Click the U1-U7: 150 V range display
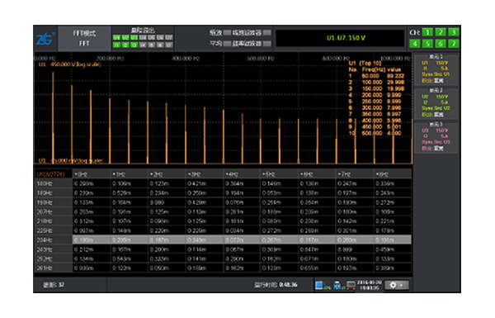 [x=340, y=38]
